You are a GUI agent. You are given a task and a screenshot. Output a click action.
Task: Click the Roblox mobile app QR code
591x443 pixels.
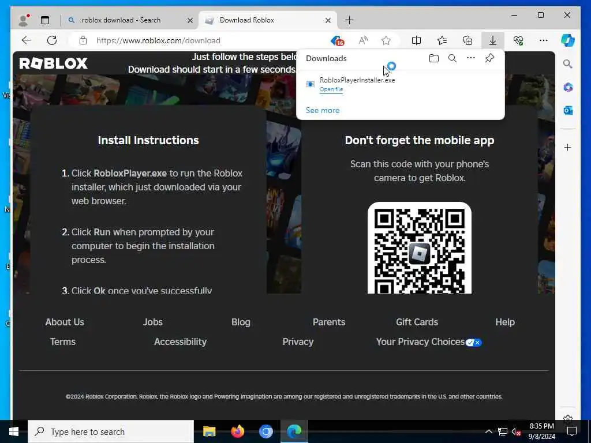tap(420, 248)
